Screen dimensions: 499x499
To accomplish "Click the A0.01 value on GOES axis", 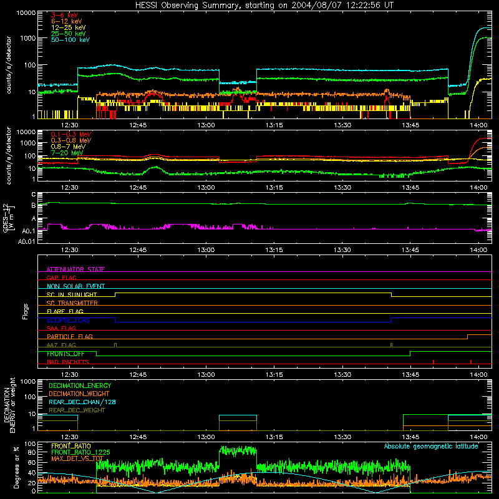I will click(x=26, y=242).
